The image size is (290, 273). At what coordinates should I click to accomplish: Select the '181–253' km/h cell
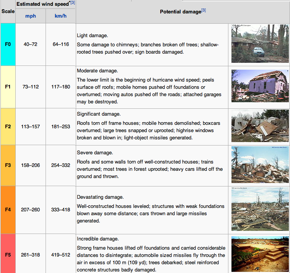pos(61,127)
